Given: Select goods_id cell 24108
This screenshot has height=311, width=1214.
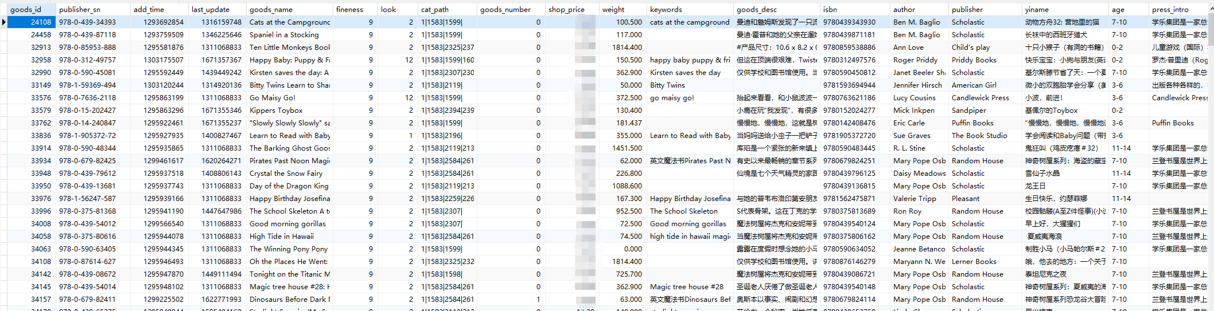Looking at the screenshot, I should coord(32,22).
